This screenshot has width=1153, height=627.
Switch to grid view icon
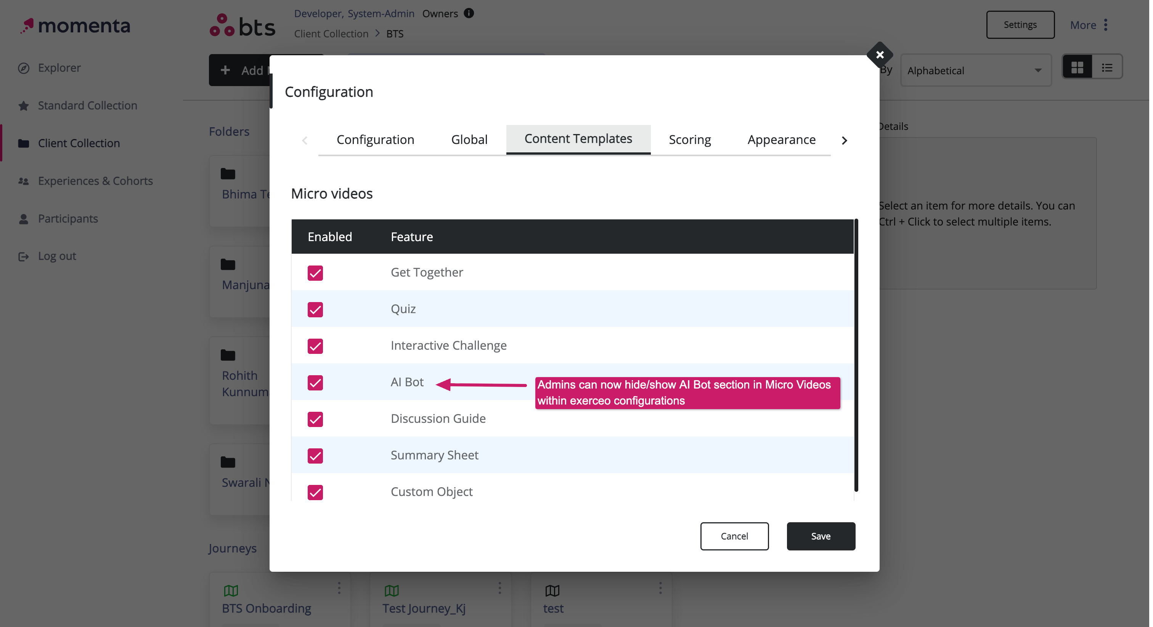point(1077,67)
